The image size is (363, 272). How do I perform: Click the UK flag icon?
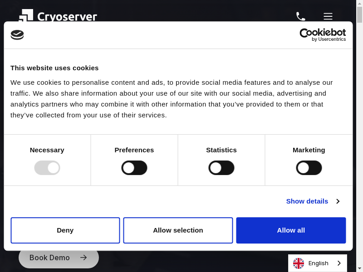(299, 263)
